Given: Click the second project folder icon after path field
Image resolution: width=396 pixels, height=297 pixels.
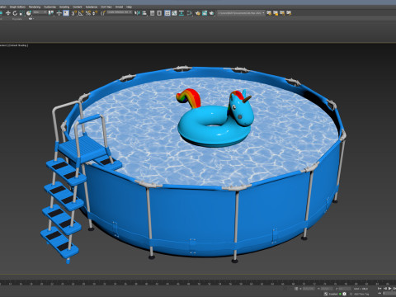Looking at the screenshot, I should pyautogui.click(x=276, y=13).
